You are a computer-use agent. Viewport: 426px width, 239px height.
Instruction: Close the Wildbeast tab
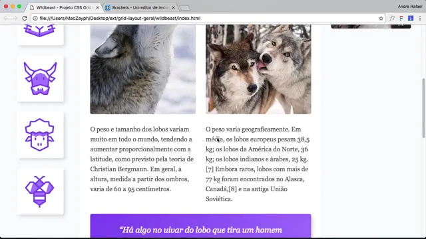pos(97,7)
